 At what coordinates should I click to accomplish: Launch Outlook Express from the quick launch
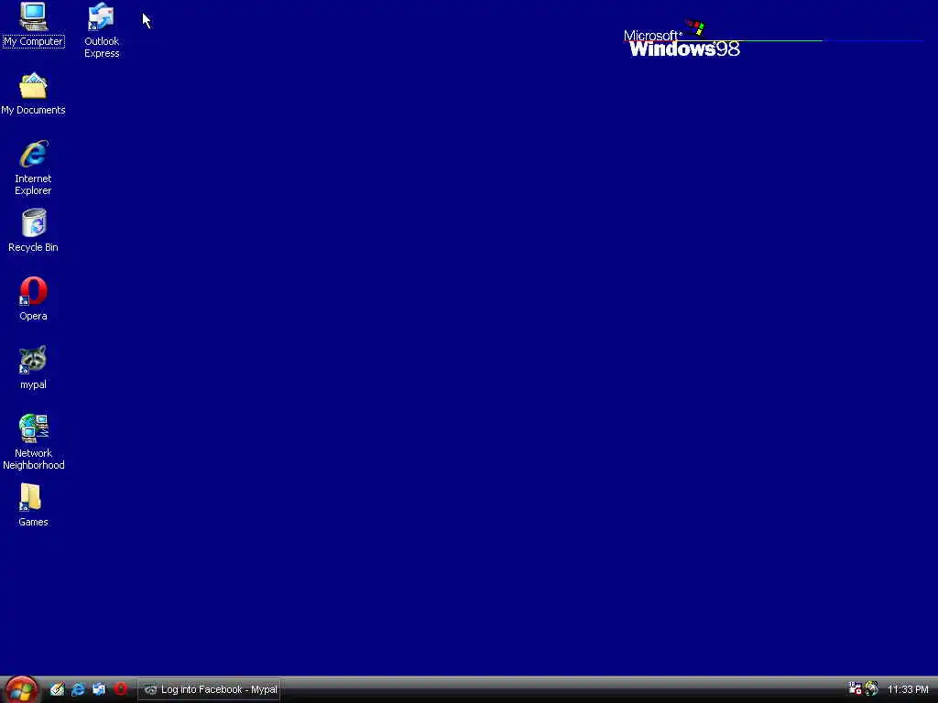(x=99, y=689)
